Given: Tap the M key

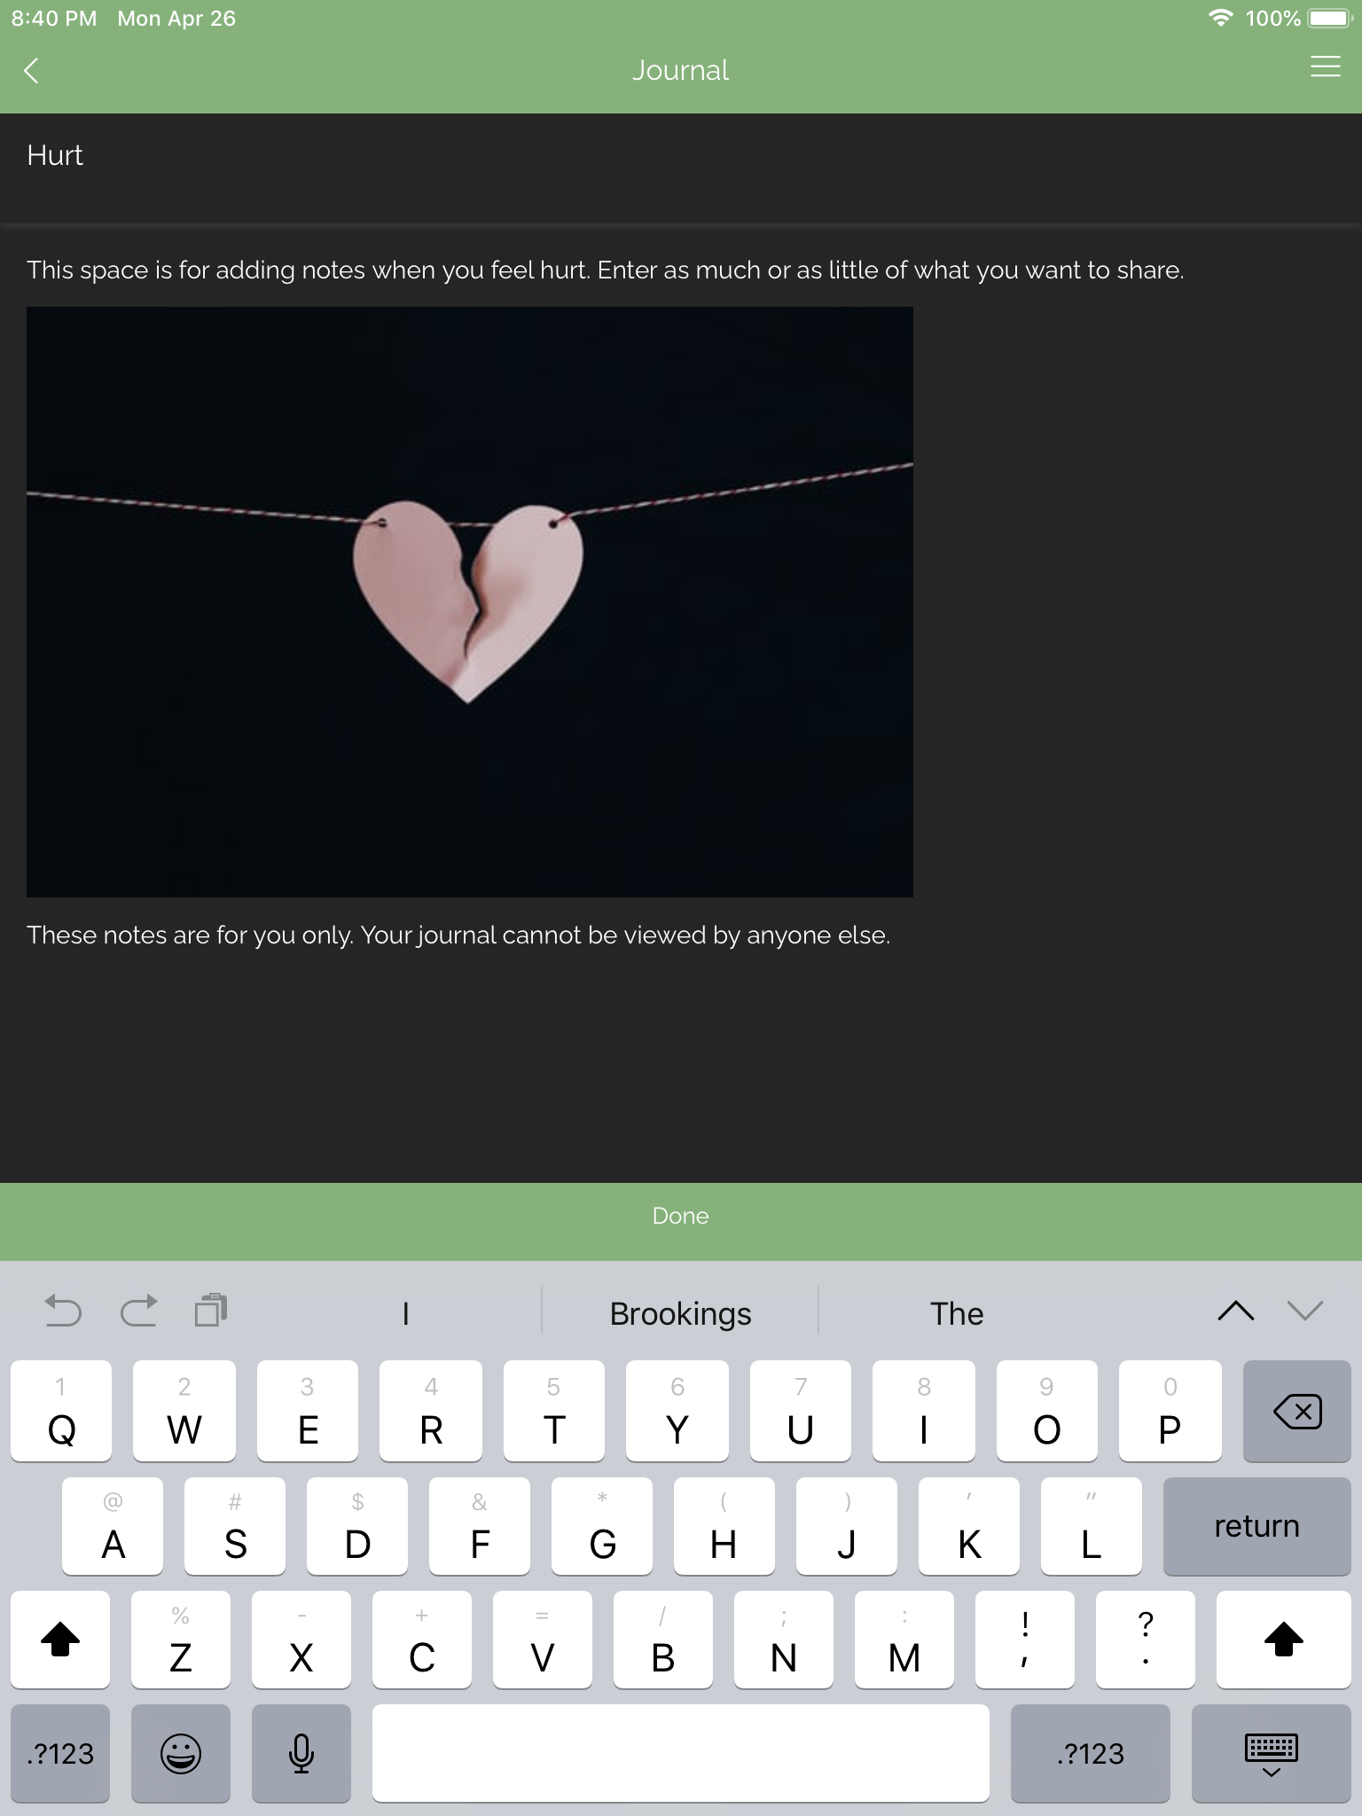Looking at the screenshot, I should (904, 1640).
